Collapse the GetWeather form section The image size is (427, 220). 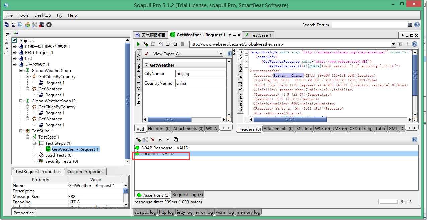[146, 65]
